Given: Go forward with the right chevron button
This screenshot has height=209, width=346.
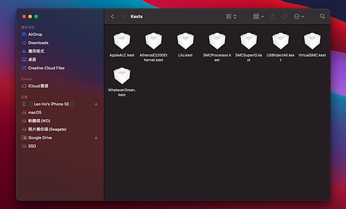Looking at the screenshot, I should pyautogui.click(x=123, y=17).
